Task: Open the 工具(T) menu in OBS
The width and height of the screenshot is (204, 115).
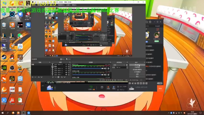Action: pyautogui.click(x=68, y=5)
